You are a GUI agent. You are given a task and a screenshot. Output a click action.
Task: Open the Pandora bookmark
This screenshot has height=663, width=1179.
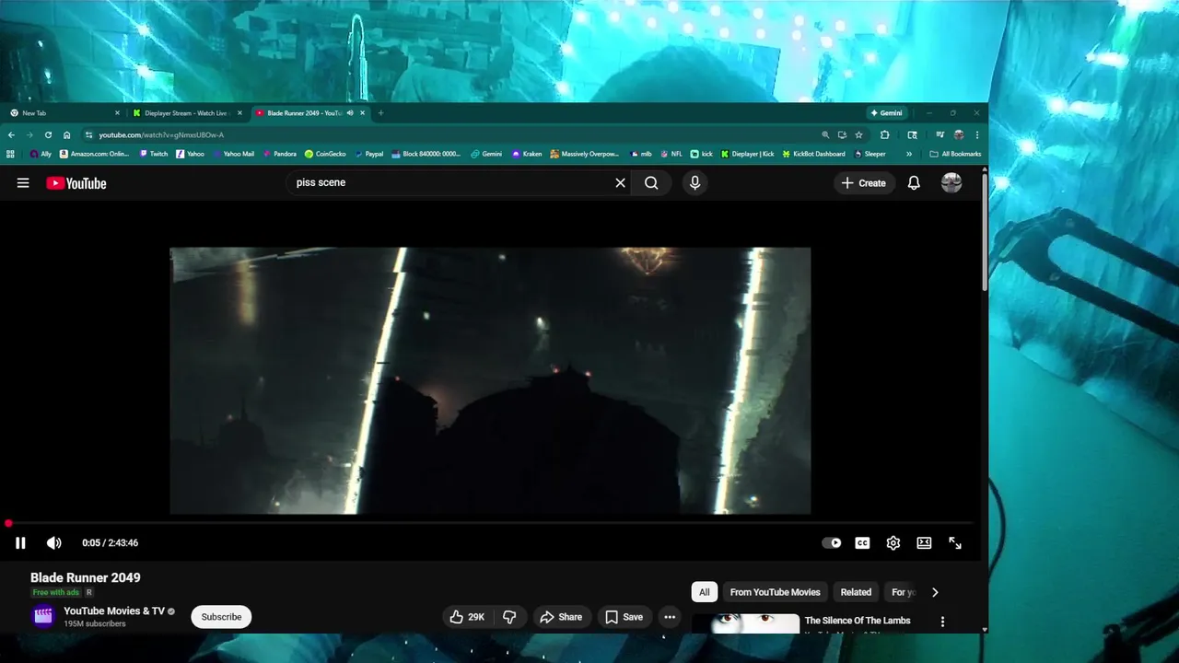tap(279, 155)
